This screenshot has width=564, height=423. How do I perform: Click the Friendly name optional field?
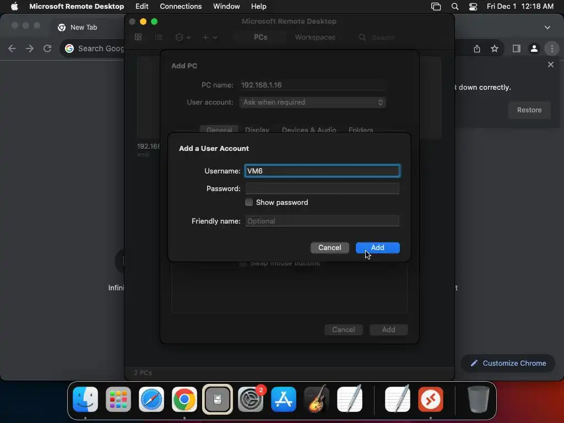click(322, 221)
